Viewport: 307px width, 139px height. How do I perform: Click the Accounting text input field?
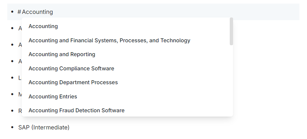[37, 12]
